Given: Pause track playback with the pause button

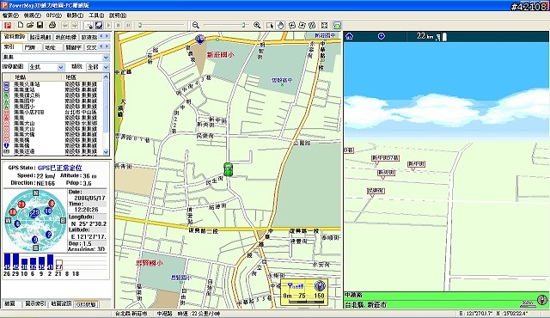Looking at the screenshot, I should coord(128,25).
